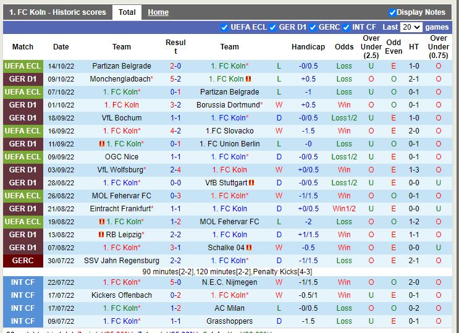Image resolution: width=459 pixels, height=333 pixels.
Task: Open the VfL Bochum team link
Action: [x=122, y=118]
